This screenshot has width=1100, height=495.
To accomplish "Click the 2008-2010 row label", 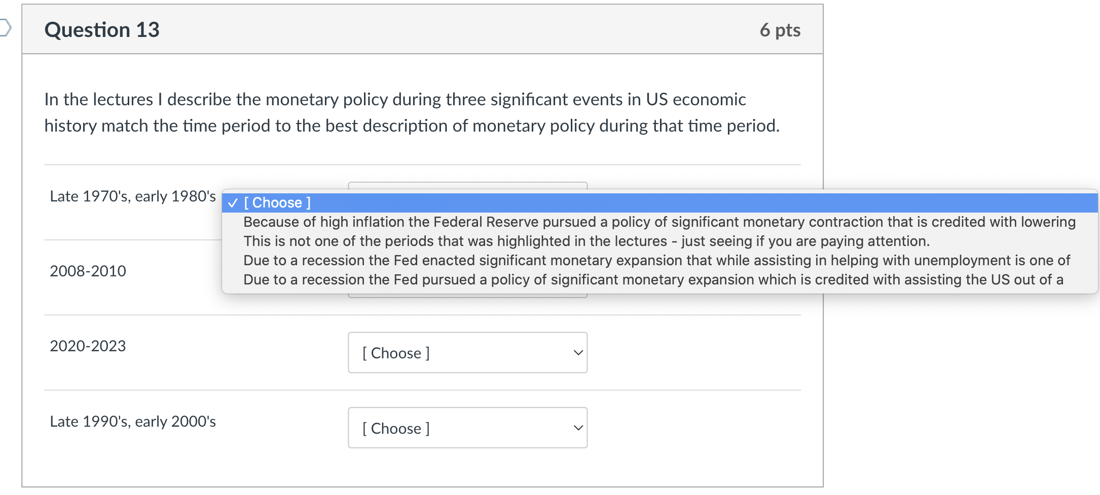I will click(x=88, y=271).
